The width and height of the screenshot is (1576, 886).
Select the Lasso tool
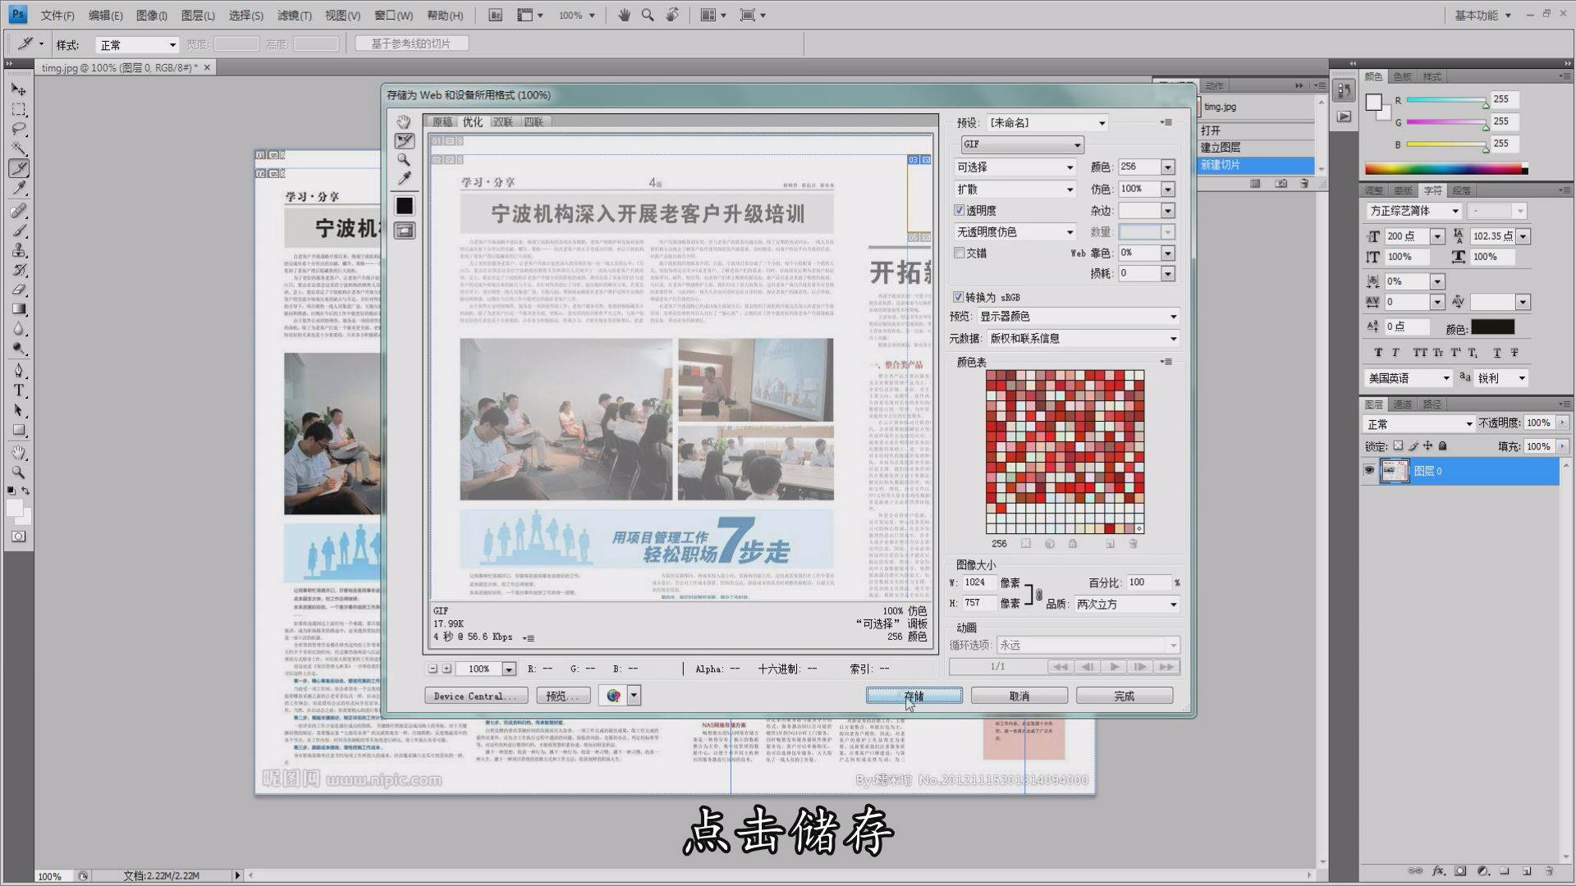19,129
